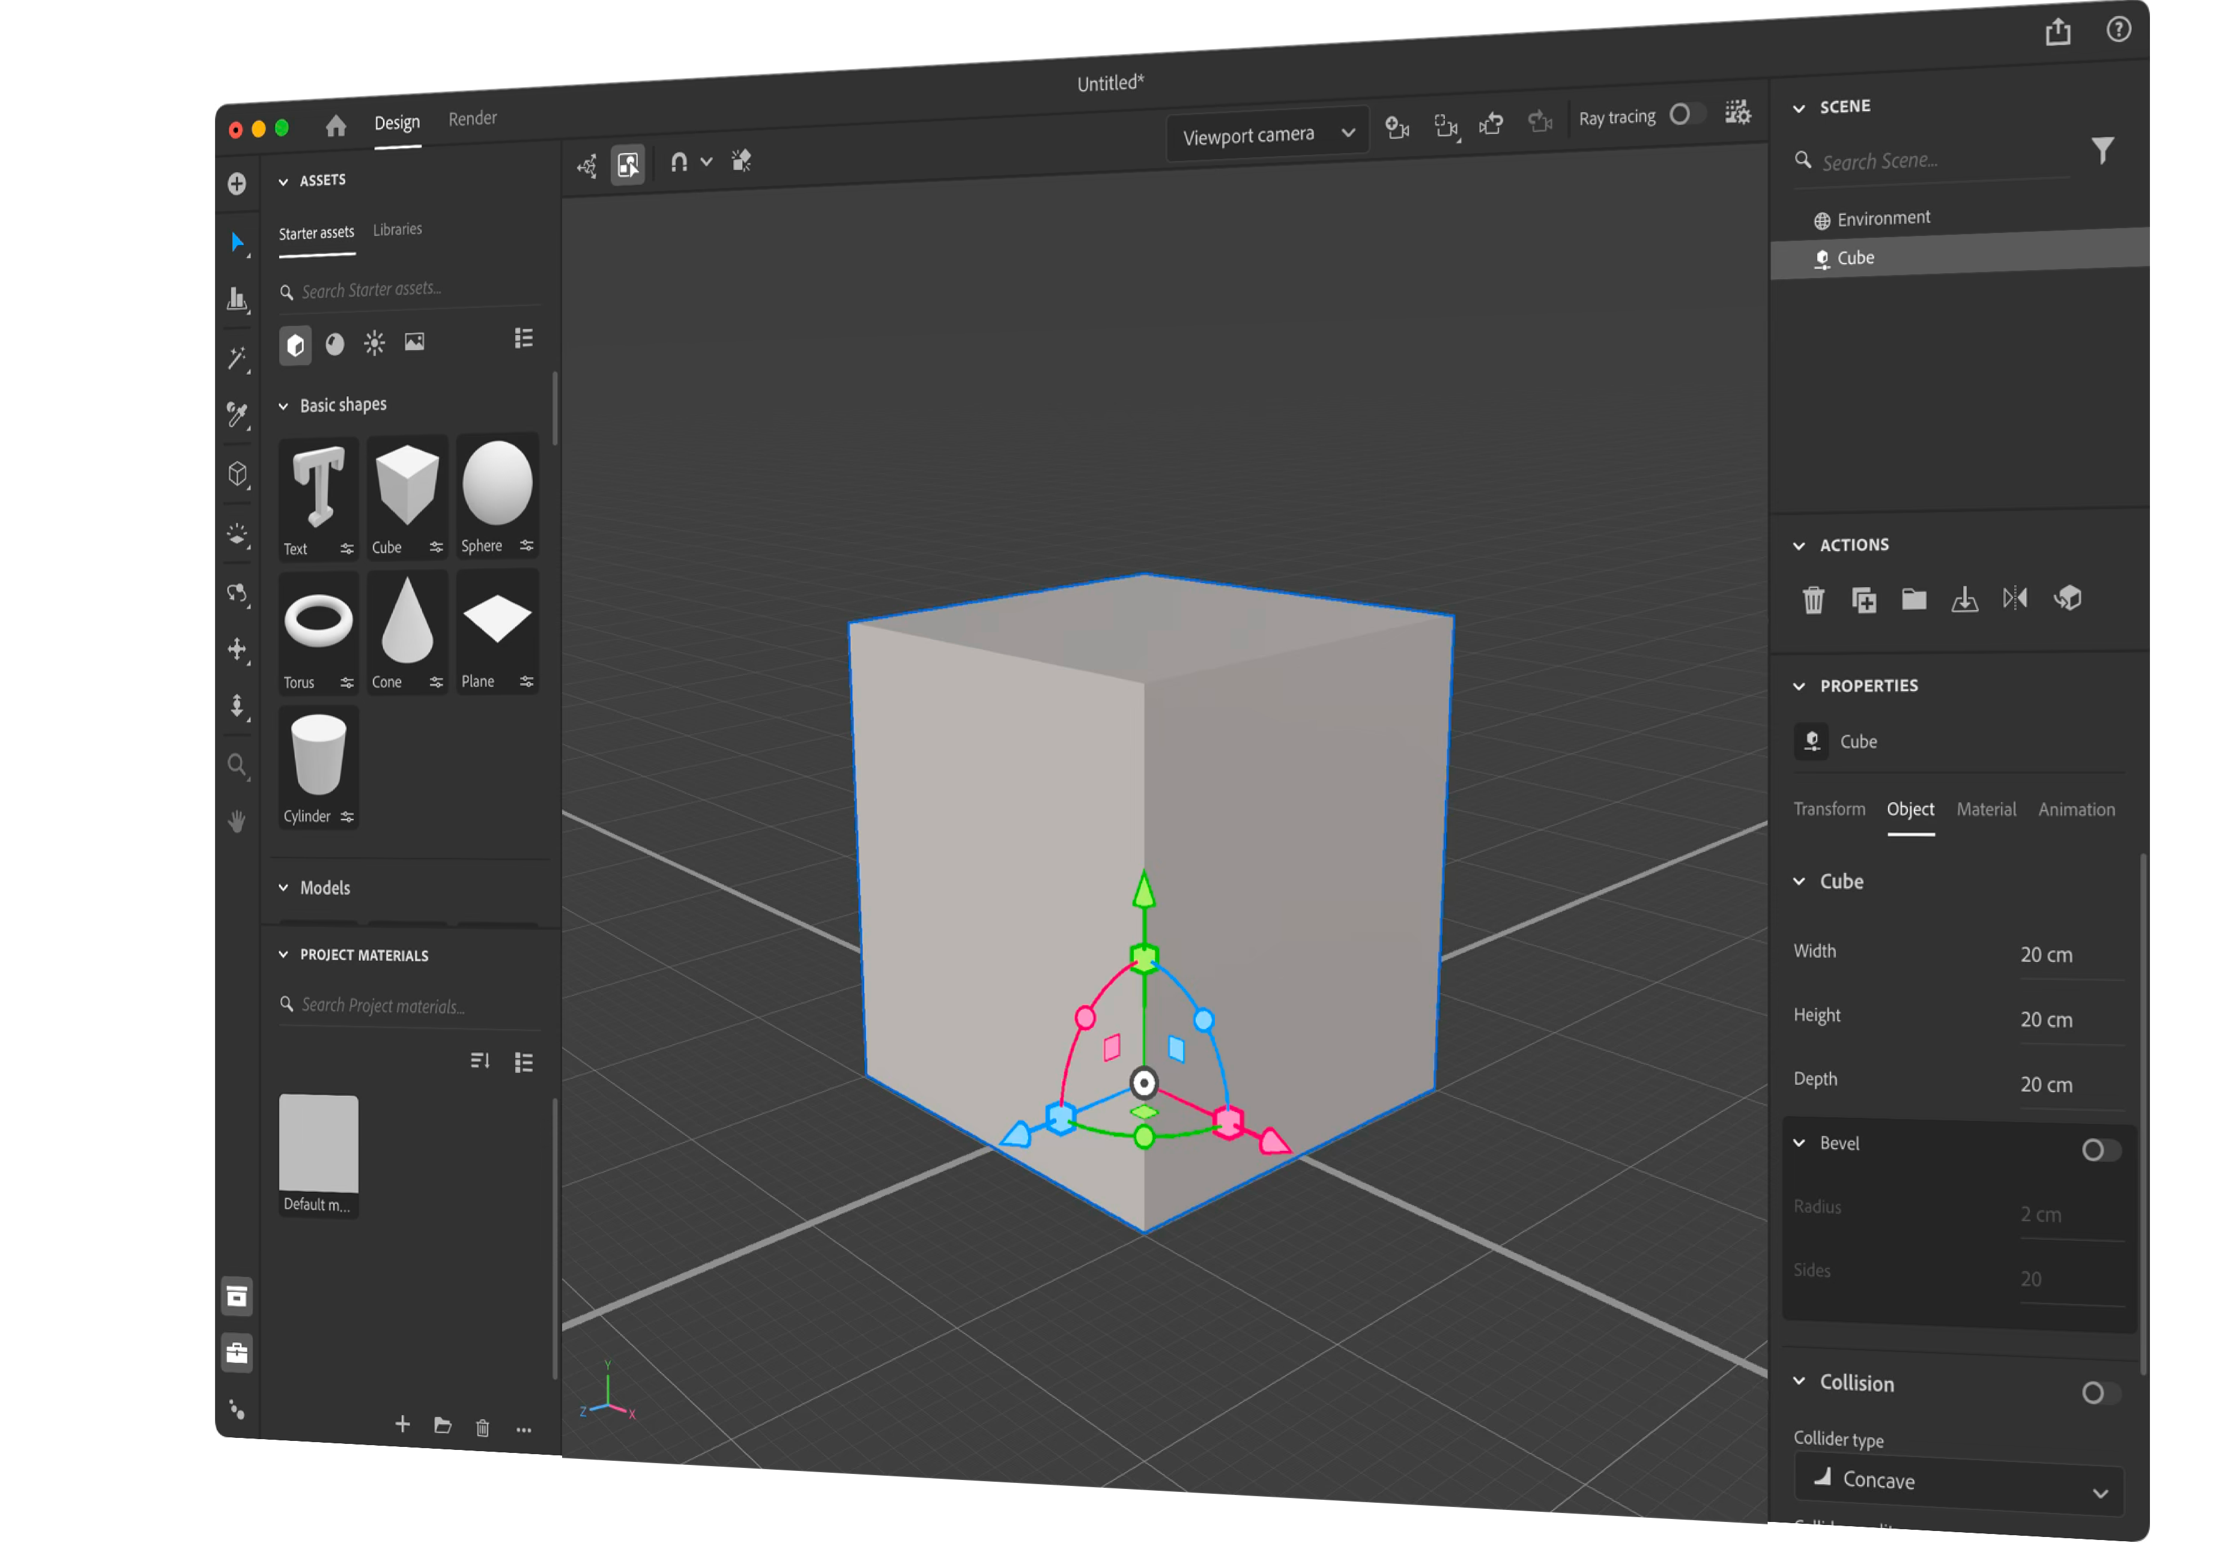This screenshot has width=2222, height=1543.
Task: Click the share export icon at top right
Action: (2057, 33)
